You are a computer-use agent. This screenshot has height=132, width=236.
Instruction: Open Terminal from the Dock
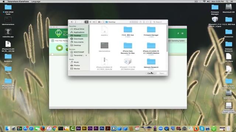click(x=60, y=128)
